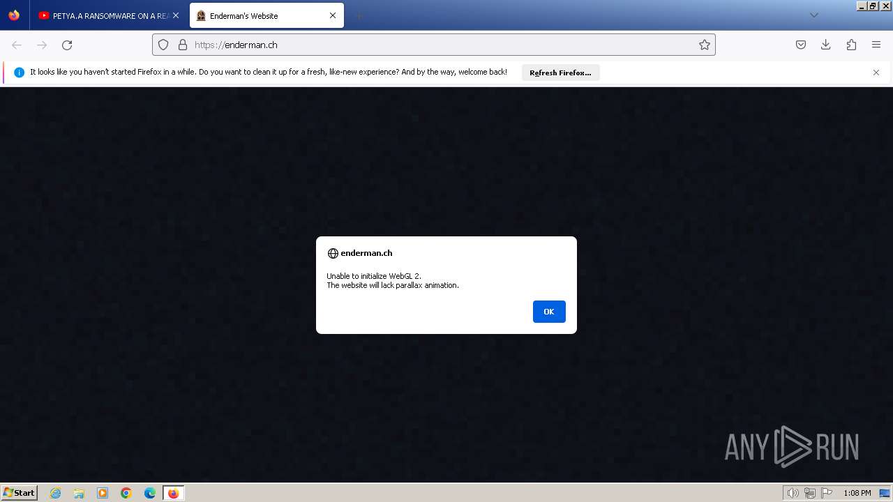The width and height of the screenshot is (893, 502).
Task: Click the YouTube favicon on first tab
Action: pyautogui.click(x=44, y=15)
